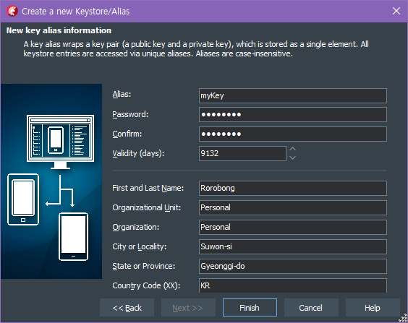Click the "Confirm:" label
This screenshot has width=408, height=323.
click(127, 134)
